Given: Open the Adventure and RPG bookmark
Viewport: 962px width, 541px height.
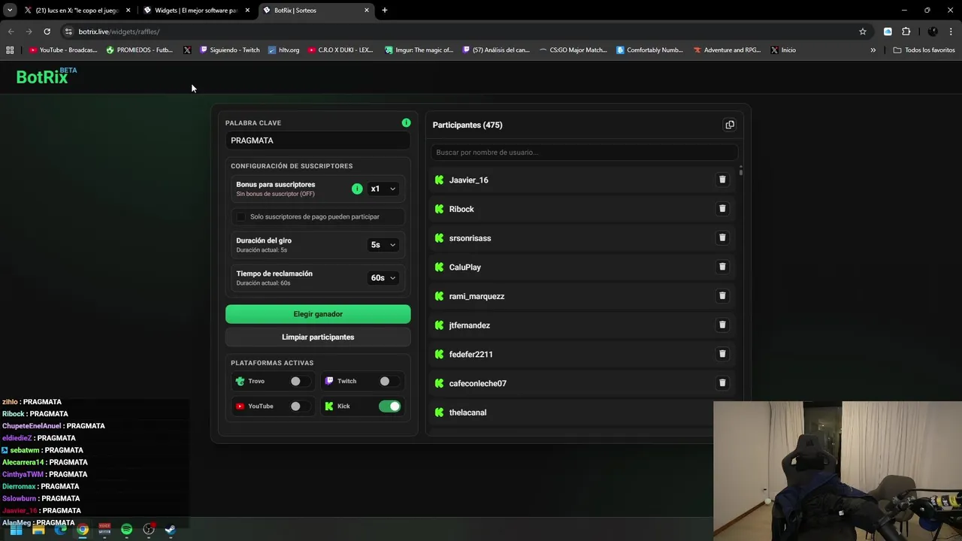Looking at the screenshot, I should coord(728,50).
